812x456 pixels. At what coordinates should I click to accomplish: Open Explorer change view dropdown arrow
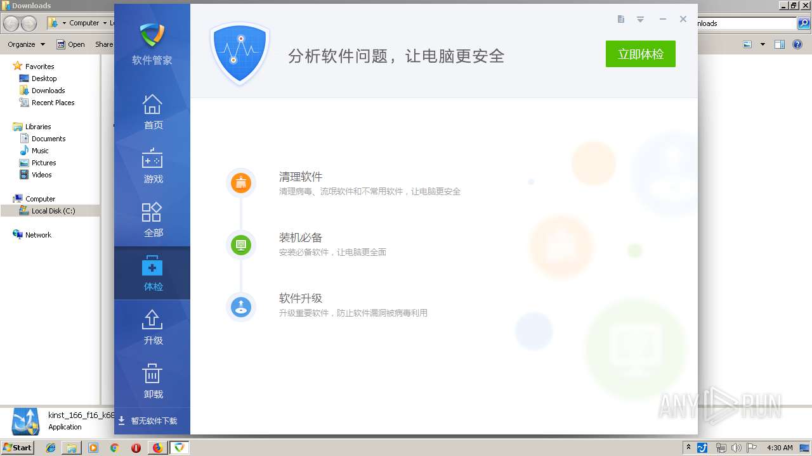click(763, 44)
